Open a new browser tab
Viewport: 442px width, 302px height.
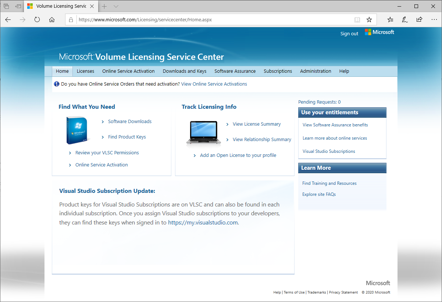click(104, 6)
